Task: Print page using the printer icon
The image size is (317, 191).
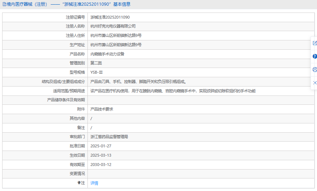Action: (315, 70)
